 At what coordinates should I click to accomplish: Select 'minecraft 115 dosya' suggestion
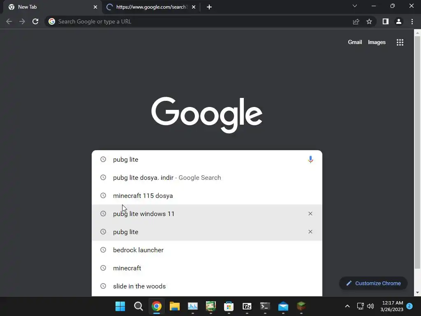point(207,195)
